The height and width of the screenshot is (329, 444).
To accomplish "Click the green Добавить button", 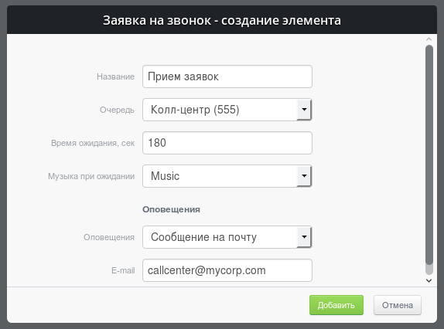I will pos(336,305).
